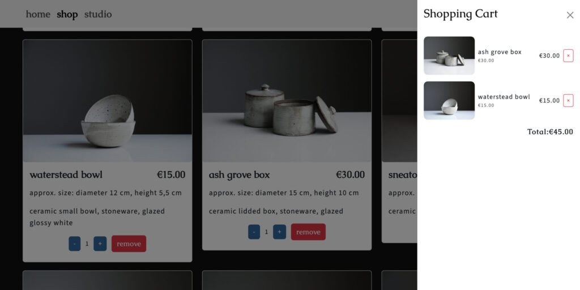Click waterstead bowl name in cart

coord(504,97)
